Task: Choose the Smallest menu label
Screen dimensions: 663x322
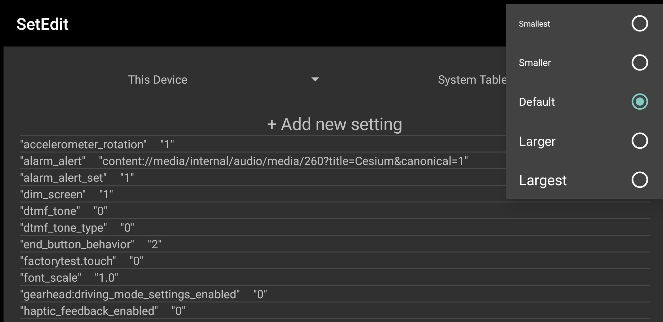Action: click(x=534, y=24)
